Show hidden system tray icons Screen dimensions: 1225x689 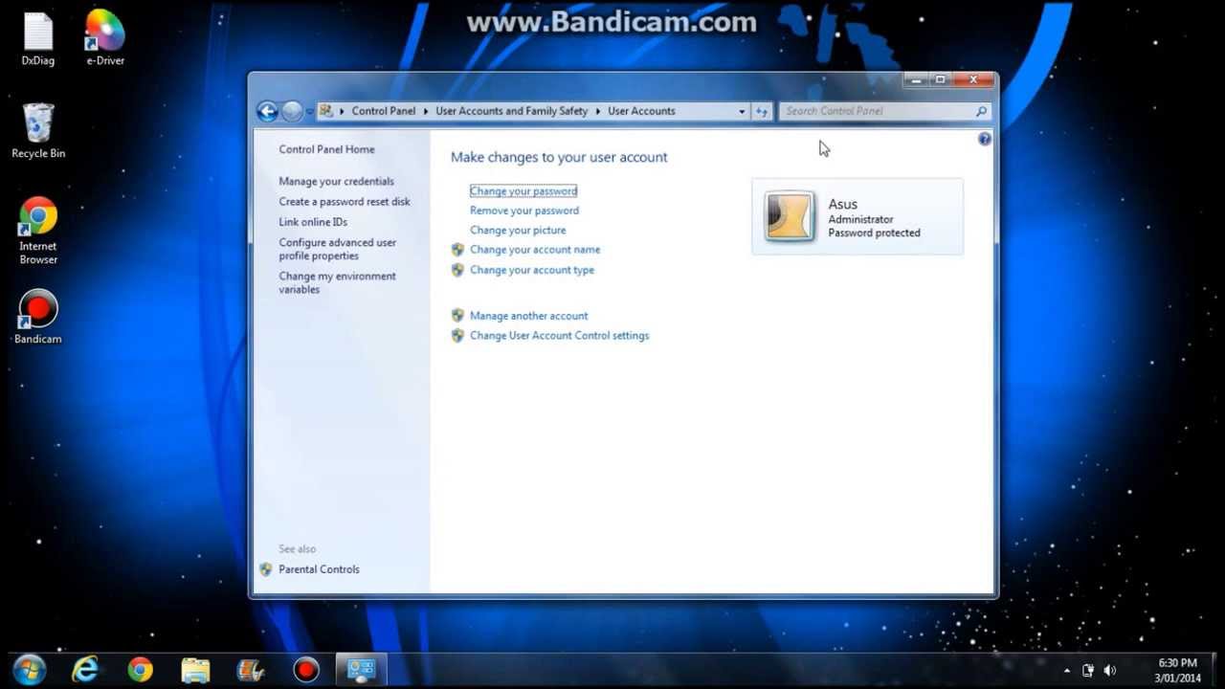1067,670
